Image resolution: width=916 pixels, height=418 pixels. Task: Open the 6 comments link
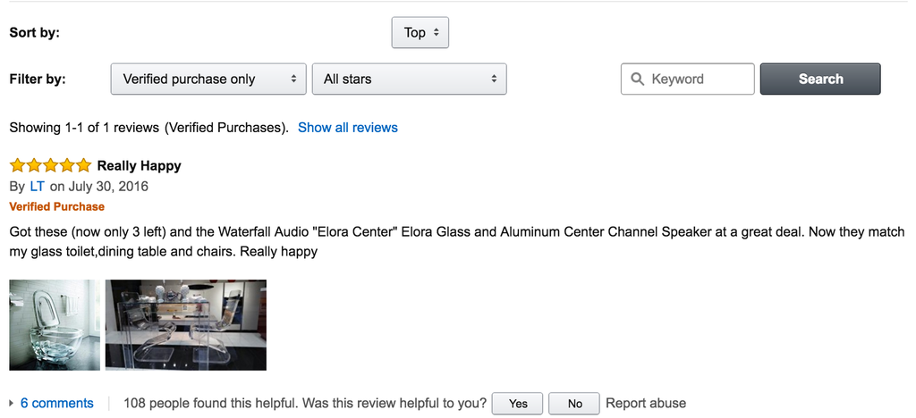(x=56, y=404)
